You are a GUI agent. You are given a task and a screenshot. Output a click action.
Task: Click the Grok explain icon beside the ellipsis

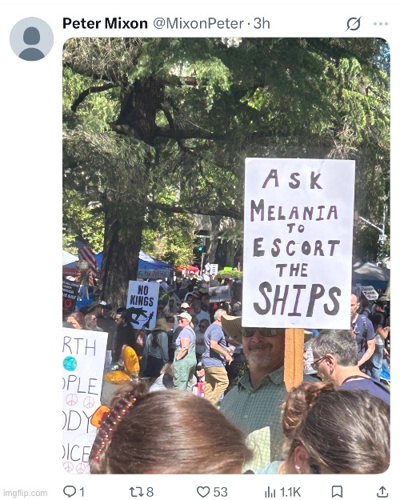pyautogui.click(x=353, y=23)
